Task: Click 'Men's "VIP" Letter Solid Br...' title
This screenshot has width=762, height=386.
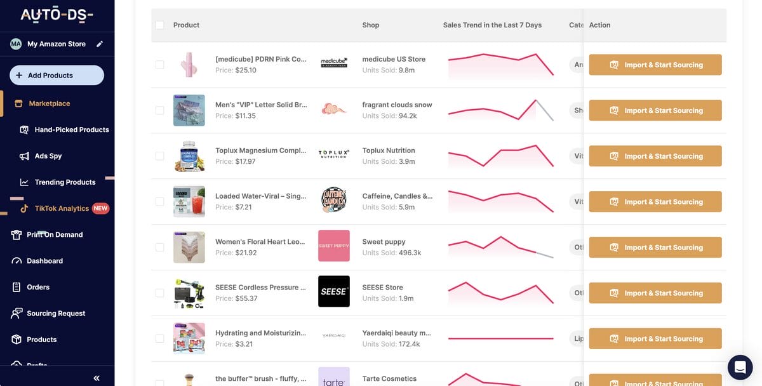Action: (261, 105)
